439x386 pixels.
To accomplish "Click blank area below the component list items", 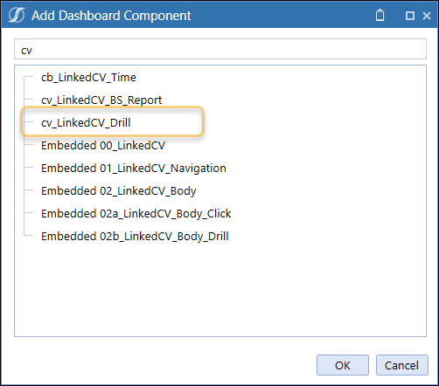I will [x=220, y=290].
